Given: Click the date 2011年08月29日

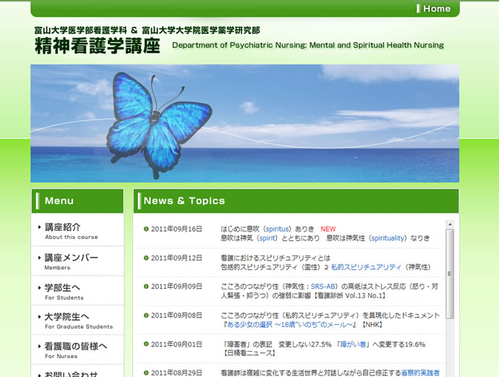Looking at the screenshot, I should click(176, 373).
